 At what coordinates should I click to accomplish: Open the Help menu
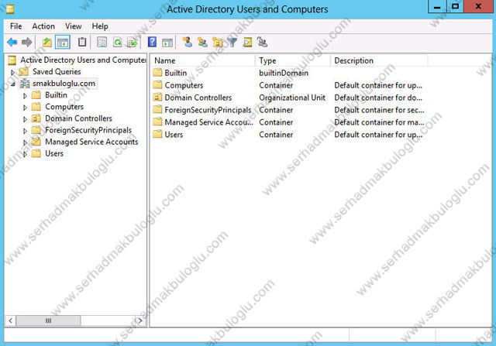coord(100,26)
